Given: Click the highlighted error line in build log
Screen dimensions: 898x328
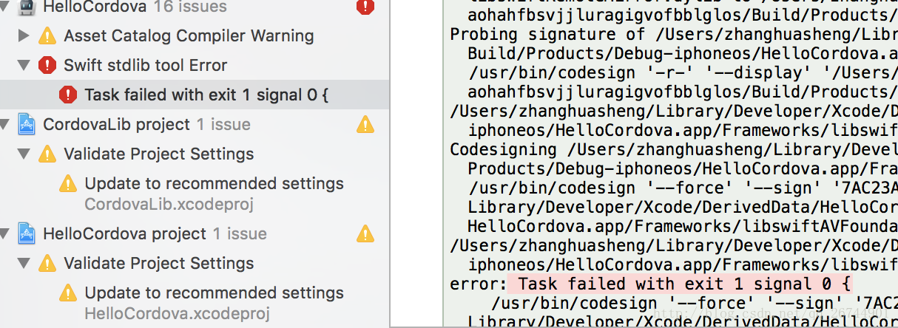Looking at the screenshot, I should (684, 284).
